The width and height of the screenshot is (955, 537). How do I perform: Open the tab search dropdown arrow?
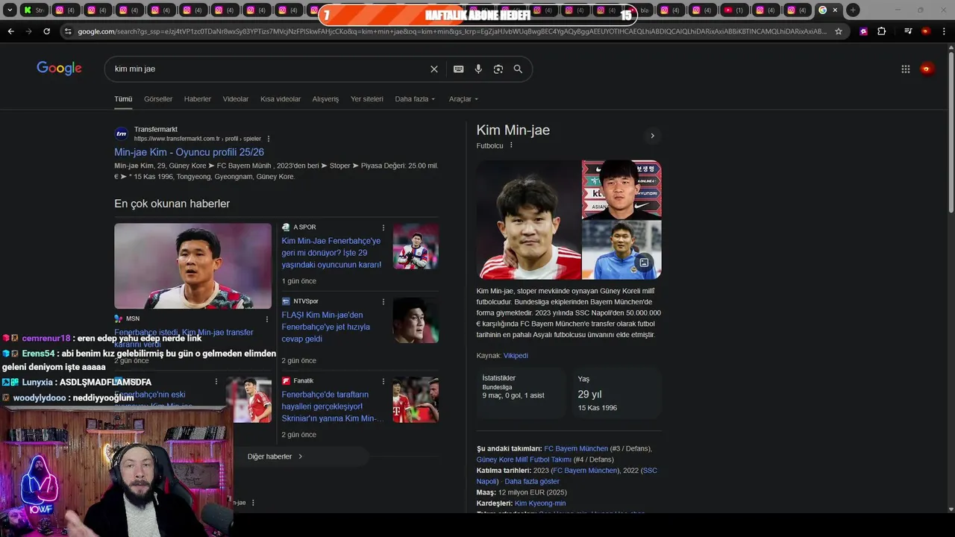pyautogui.click(x=10, y=10)
